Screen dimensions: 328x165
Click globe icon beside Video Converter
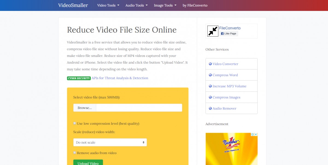tap(210, 64)
